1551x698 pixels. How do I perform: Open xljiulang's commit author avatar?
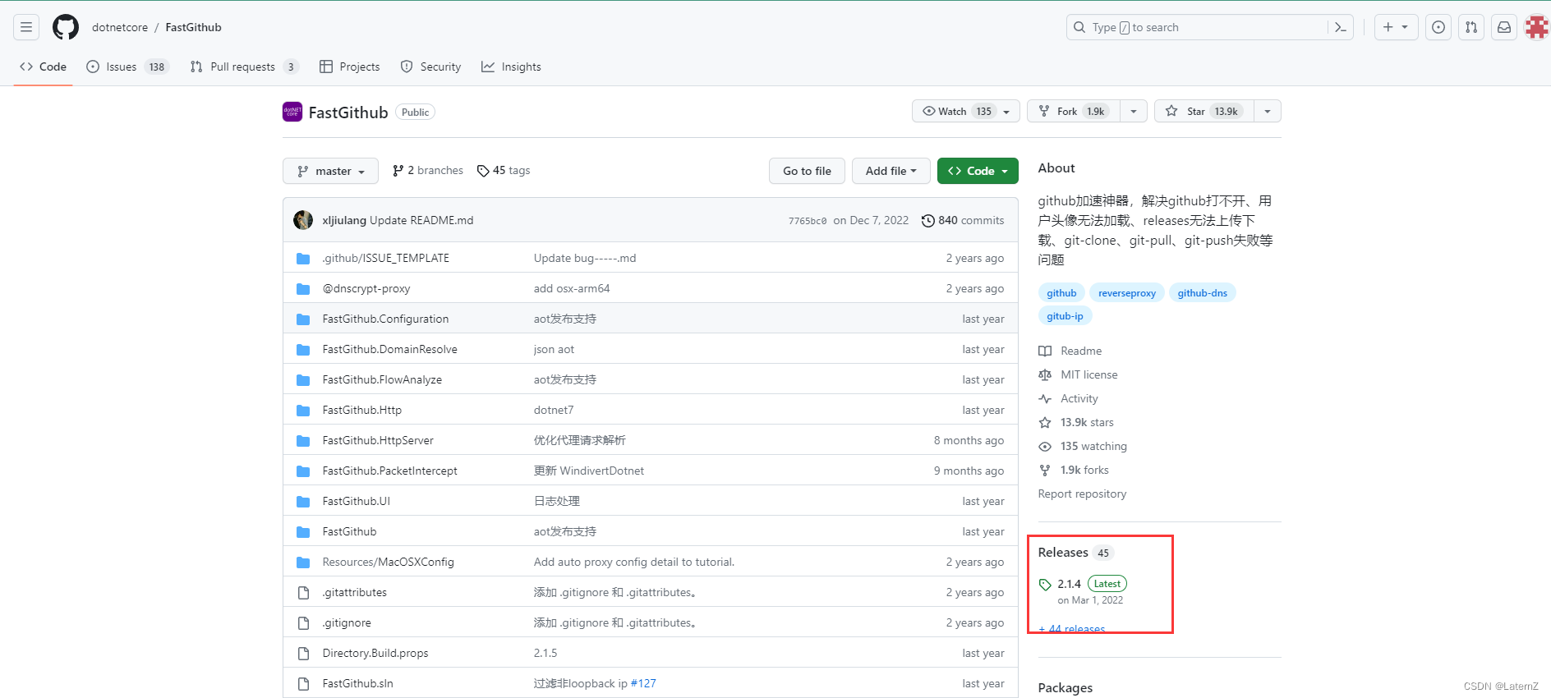303,220
